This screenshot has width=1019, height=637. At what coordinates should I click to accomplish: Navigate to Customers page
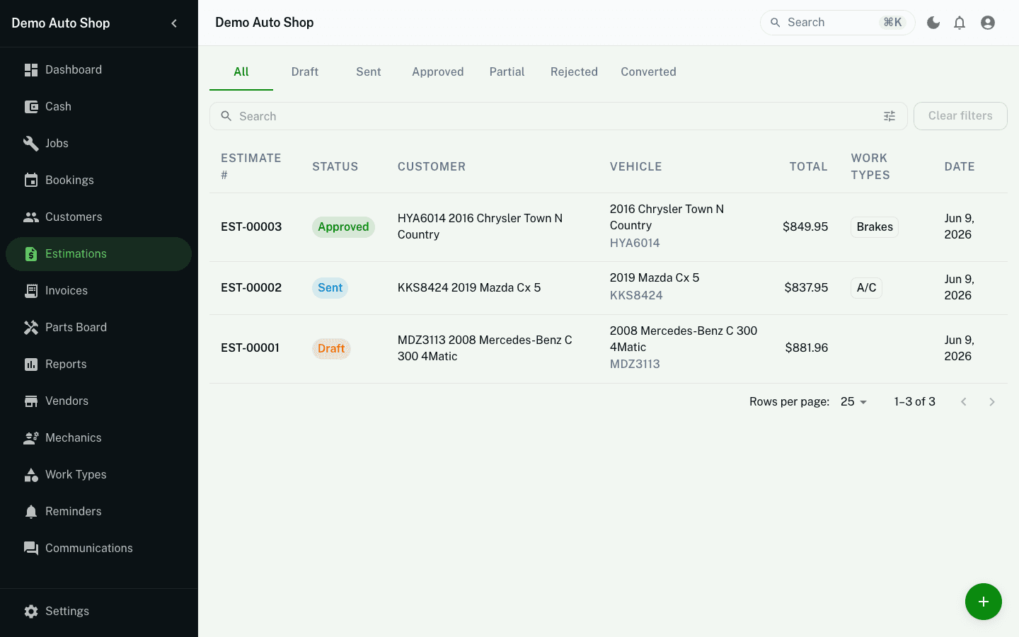coord(99,217)
